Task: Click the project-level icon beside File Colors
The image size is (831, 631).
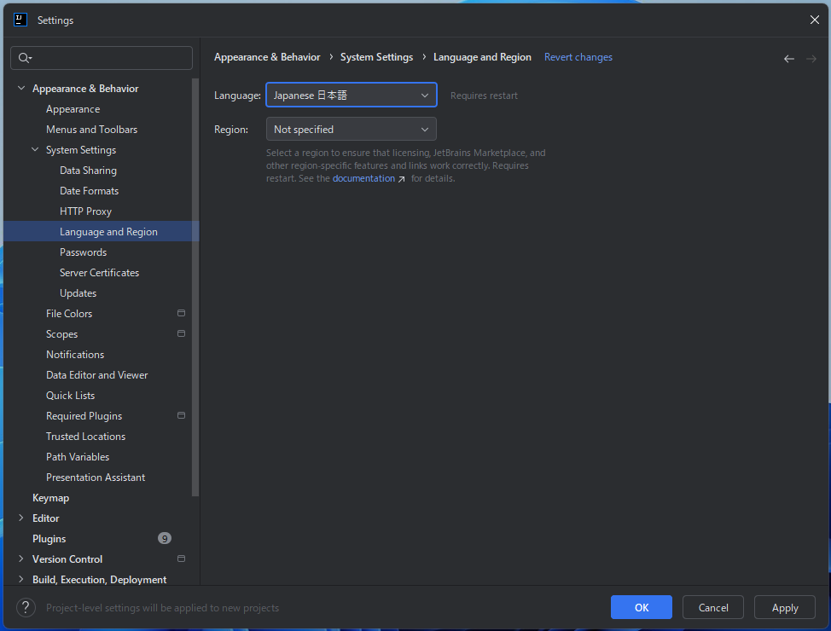Action: click(181, 313)
